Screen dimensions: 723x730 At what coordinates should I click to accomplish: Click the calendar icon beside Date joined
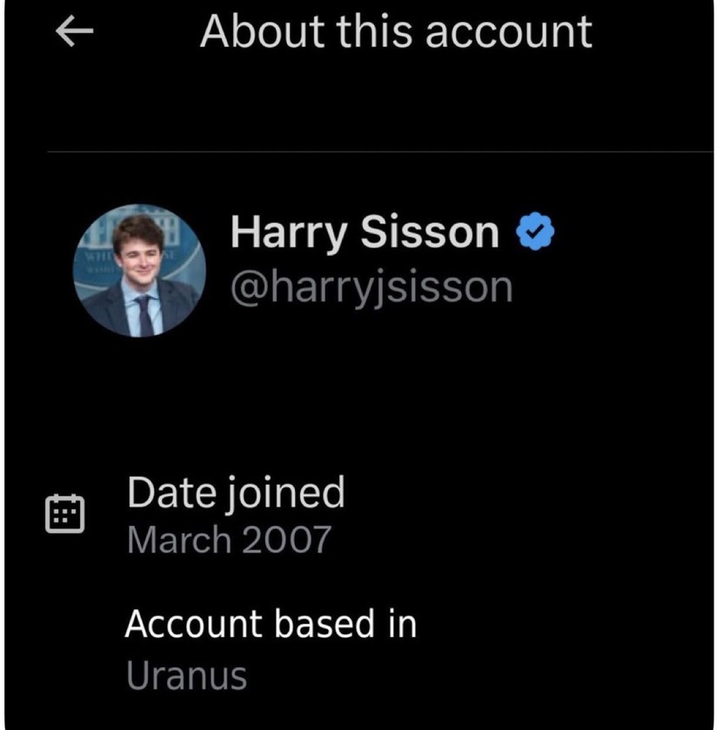[x=64, y=513]
